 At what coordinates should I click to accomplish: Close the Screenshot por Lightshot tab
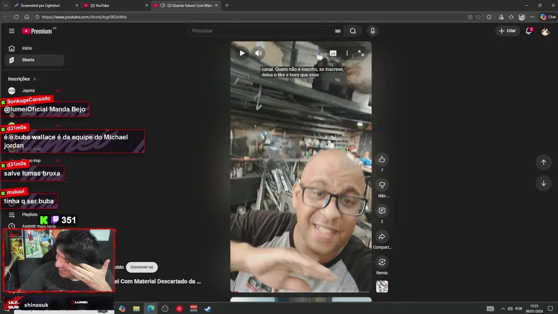click(x=77, y=5)
